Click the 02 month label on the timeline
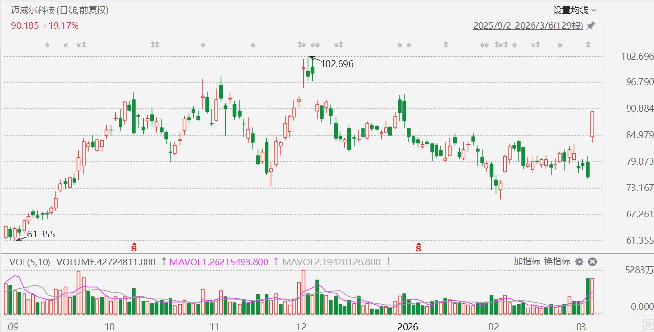This screenshot has width=654, height=332. (x=493, y=327)
